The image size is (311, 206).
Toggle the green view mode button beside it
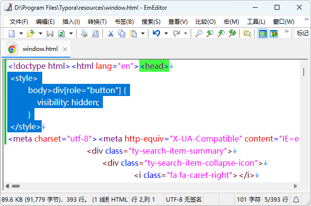click(274, 33)
